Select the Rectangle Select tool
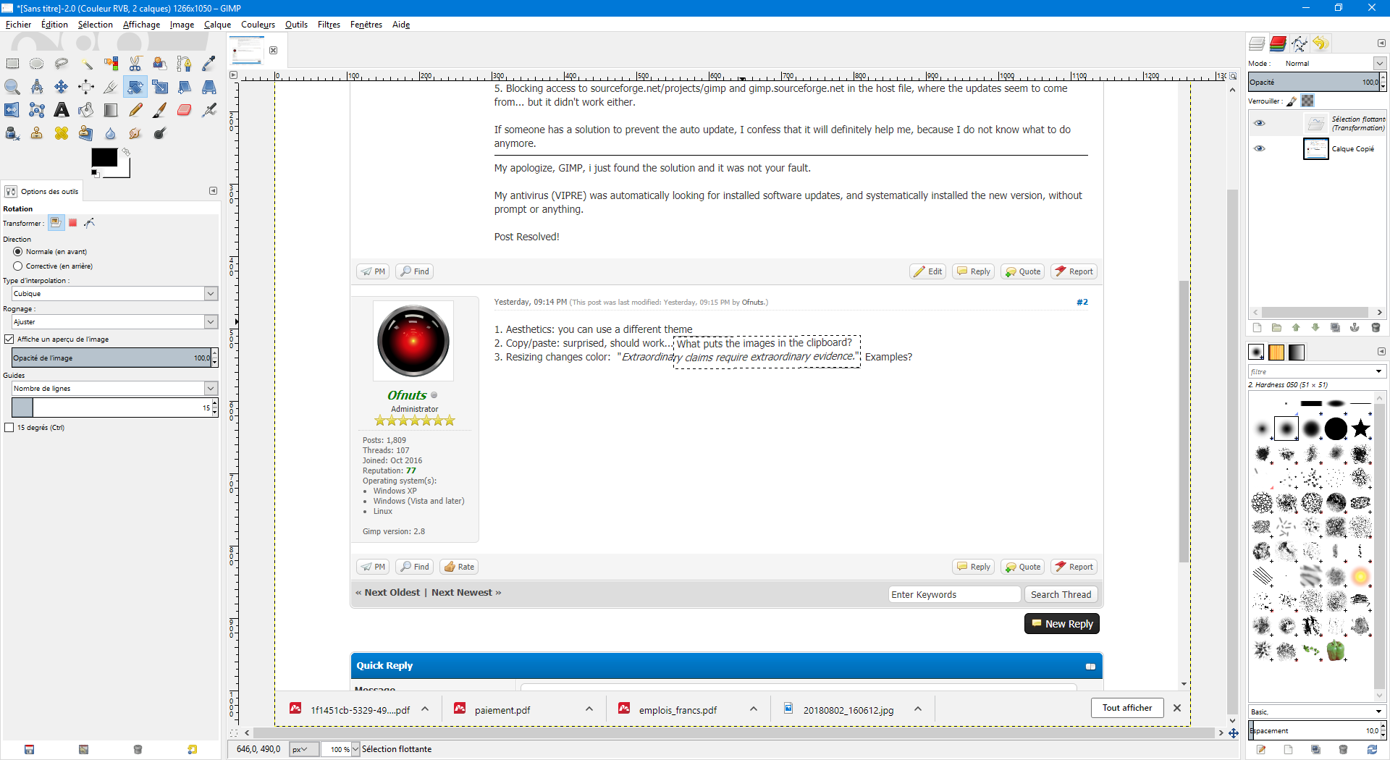Viewport: 1390px width, 760px height. (12, 64)
